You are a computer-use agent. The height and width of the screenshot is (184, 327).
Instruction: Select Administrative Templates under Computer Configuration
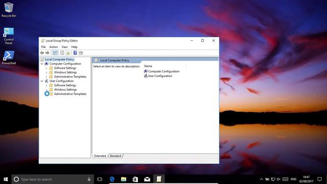tap(70, 77)
